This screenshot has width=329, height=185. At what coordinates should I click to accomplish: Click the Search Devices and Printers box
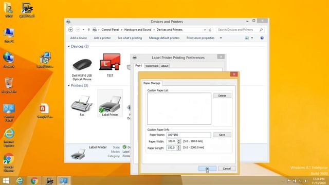click(238, 30)
